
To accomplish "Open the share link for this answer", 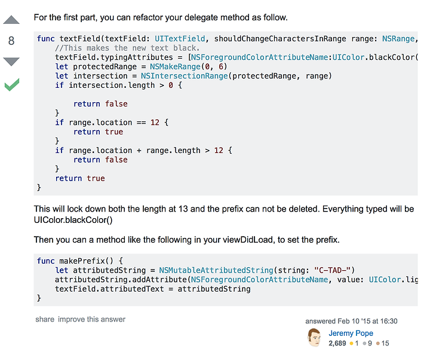I will coord(45,319).
